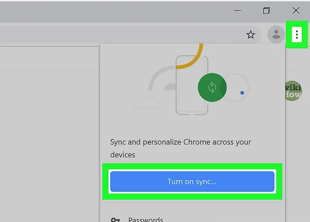Select the yellow arc above the phone
Viewport: 310px width, 222px height.
[x=192, y=59]
